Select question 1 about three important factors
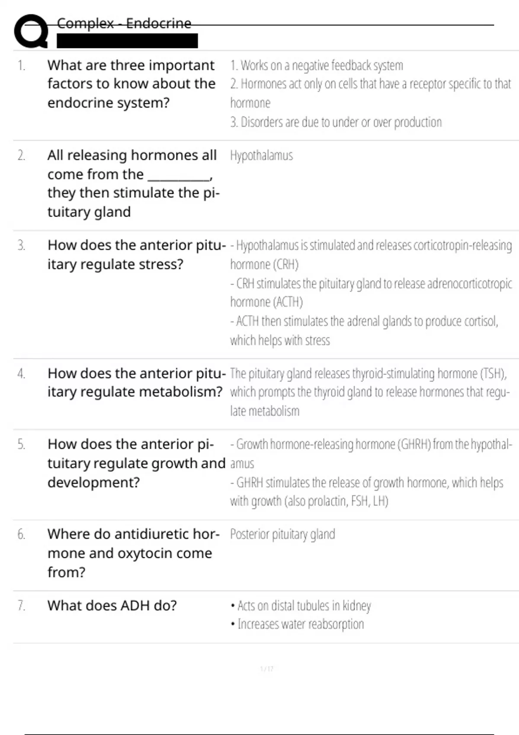 [x=131, y=84]
